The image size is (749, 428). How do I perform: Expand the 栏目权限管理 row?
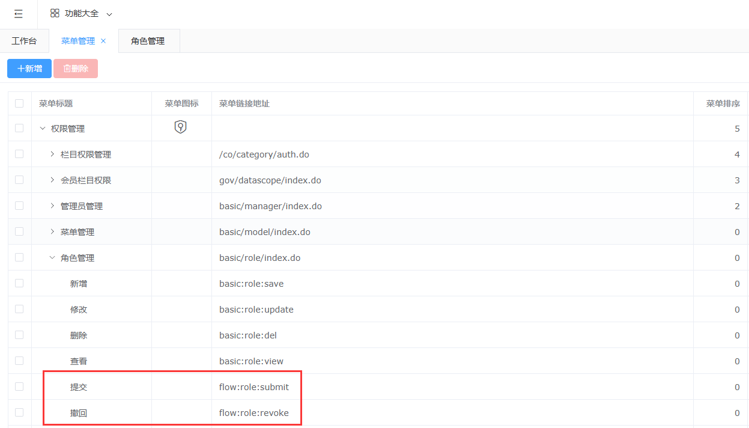[x=52, y=154]
